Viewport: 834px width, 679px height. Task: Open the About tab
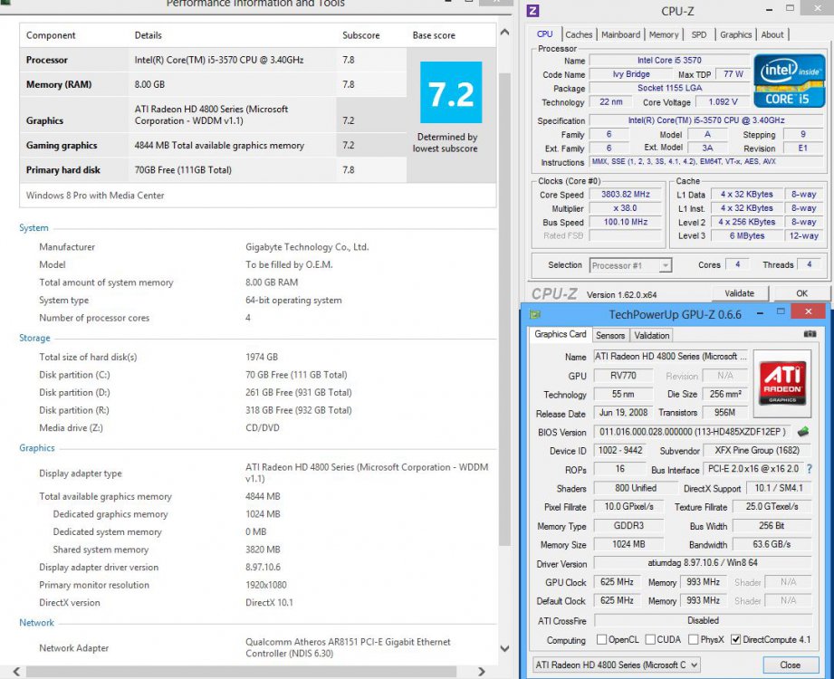coord(772,34)
